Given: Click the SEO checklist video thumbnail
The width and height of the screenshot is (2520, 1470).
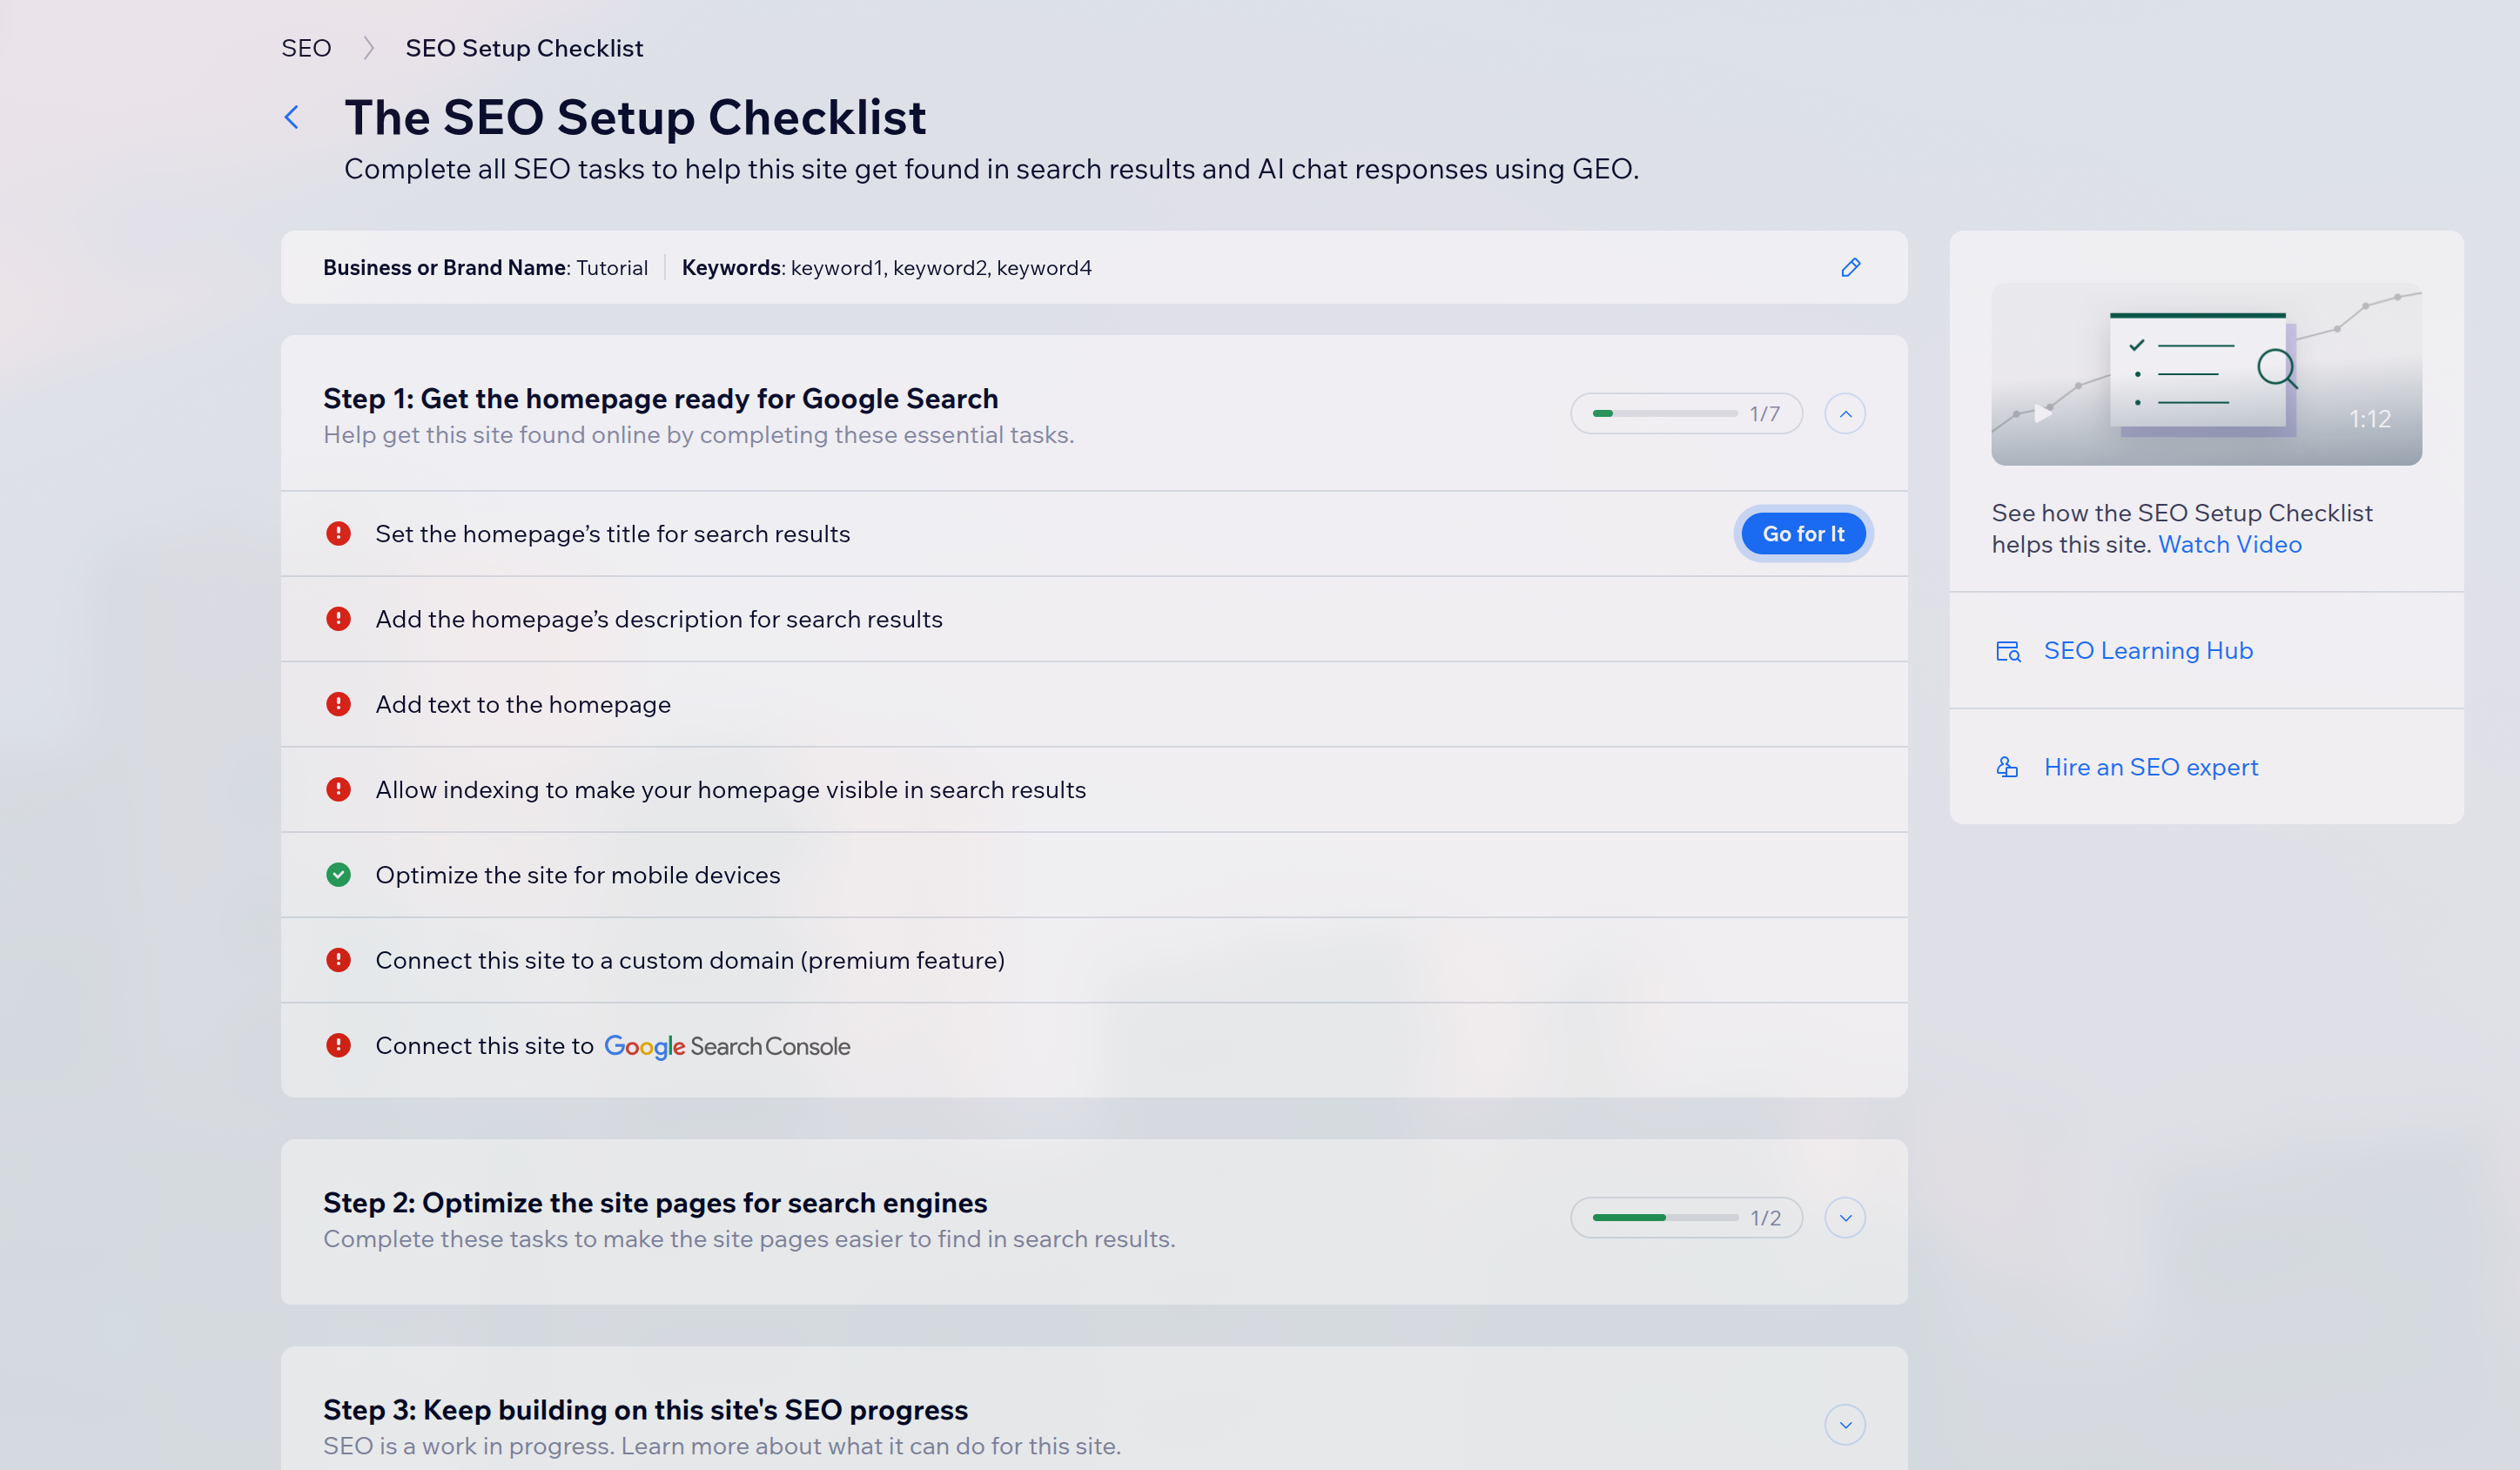Looking at the screenshot, I should [x=2205, y=375].
